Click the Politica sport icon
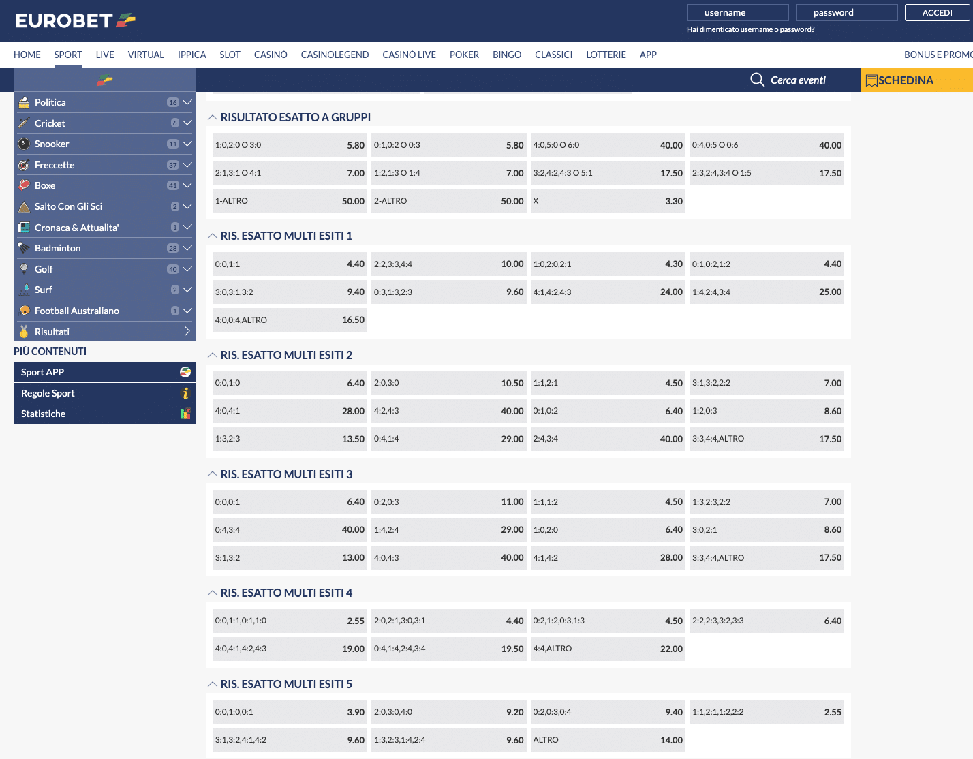 tap(24, 102)
